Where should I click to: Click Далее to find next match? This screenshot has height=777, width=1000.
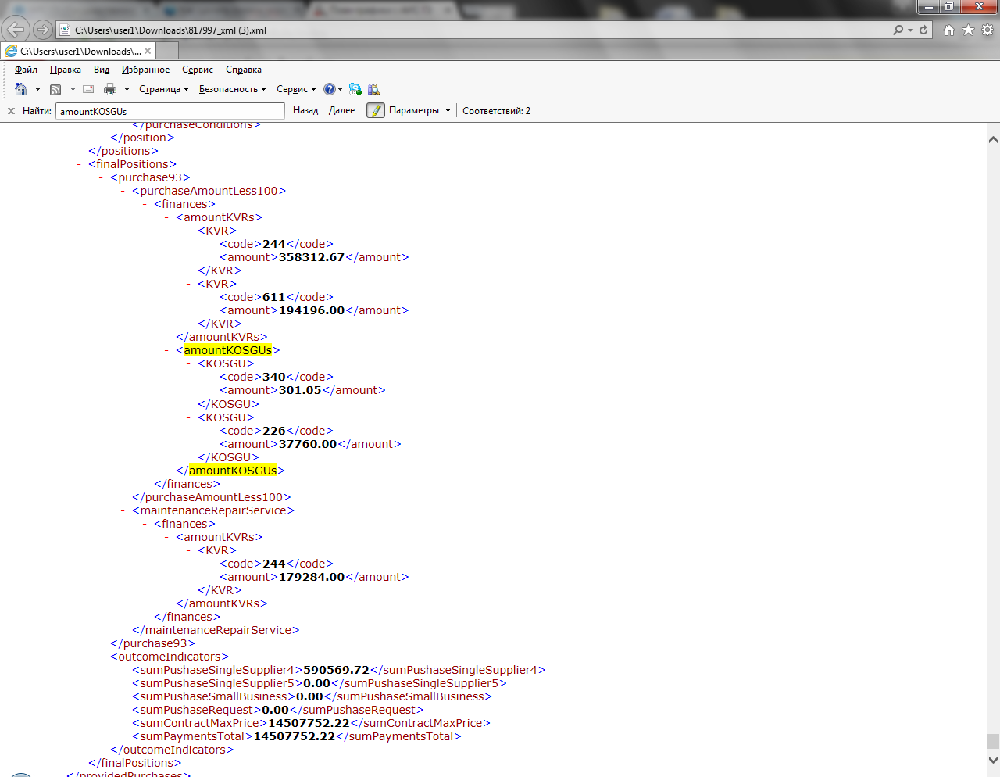pyautogui.click(x=341, y=111)
